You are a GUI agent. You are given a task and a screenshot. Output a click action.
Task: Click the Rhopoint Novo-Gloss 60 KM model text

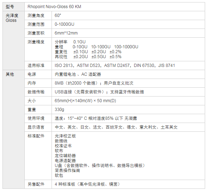[x=54, y=7]
